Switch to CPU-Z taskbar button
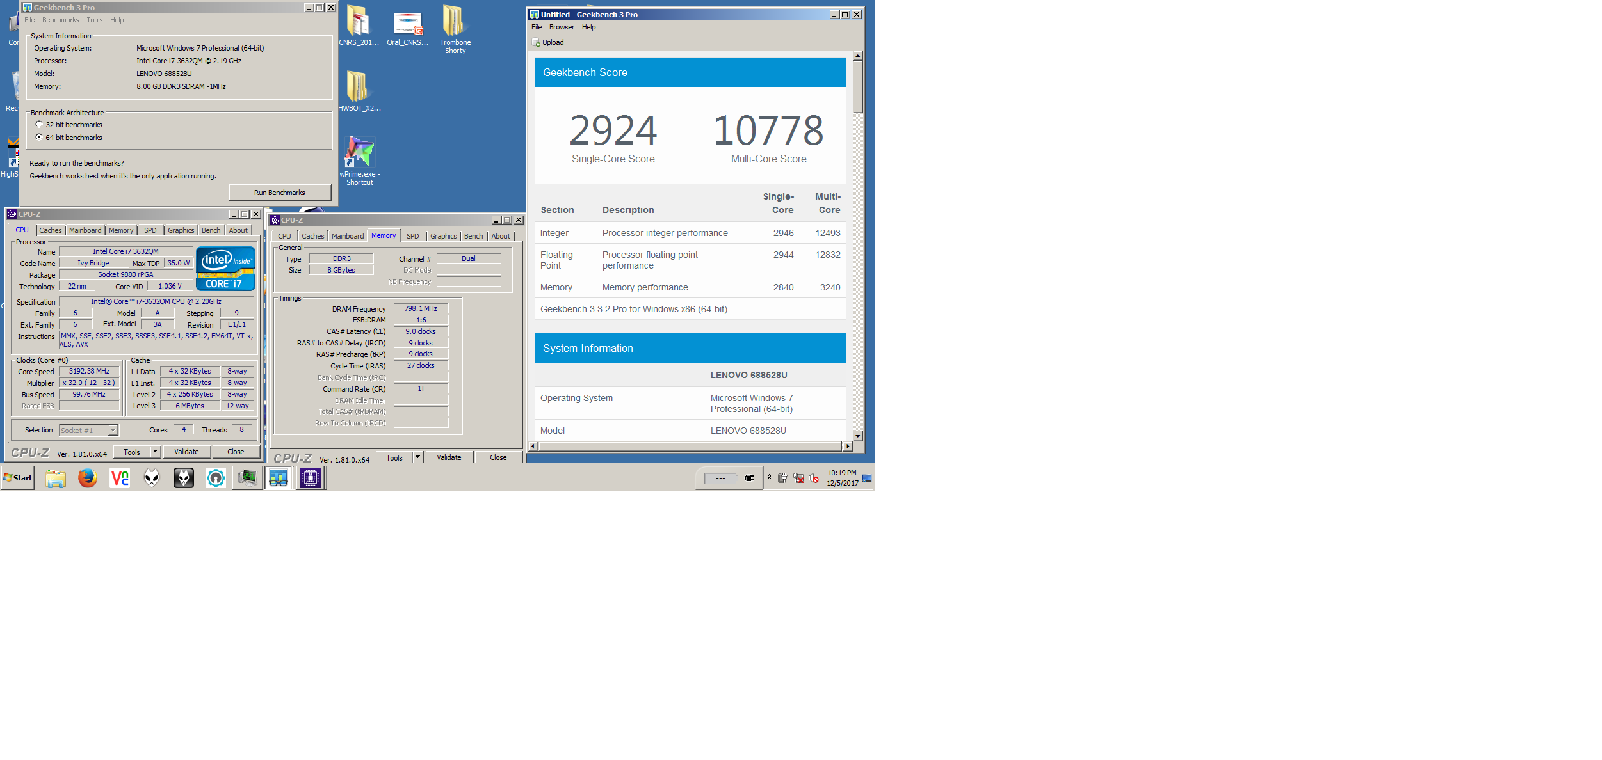 pyautogui.click(x=311, y=478)
